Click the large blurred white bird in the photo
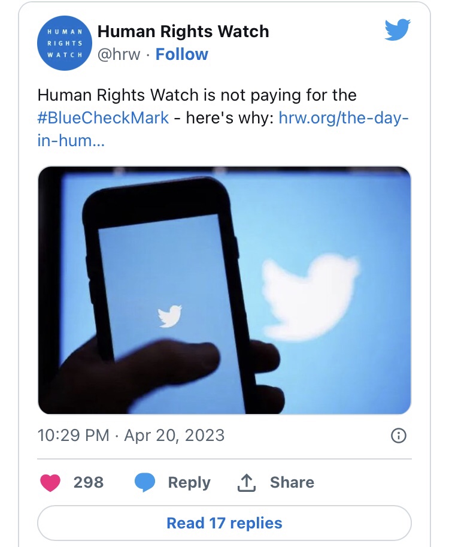This screenshot has width=449, height=547. tap(311, 293)
